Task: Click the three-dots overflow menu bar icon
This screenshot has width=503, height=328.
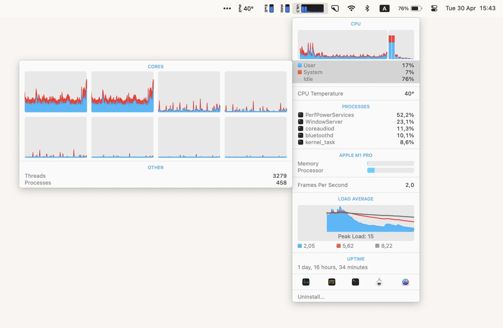Action: [x=227, y=8]
